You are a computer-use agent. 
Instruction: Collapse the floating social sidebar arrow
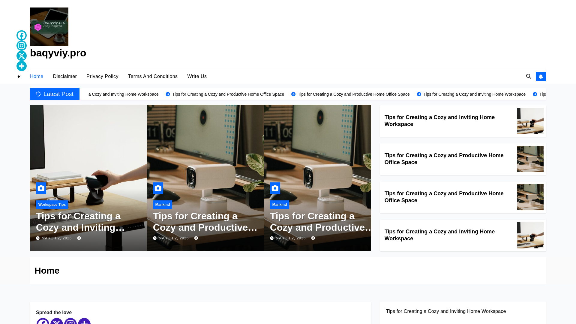pos(19,77)
